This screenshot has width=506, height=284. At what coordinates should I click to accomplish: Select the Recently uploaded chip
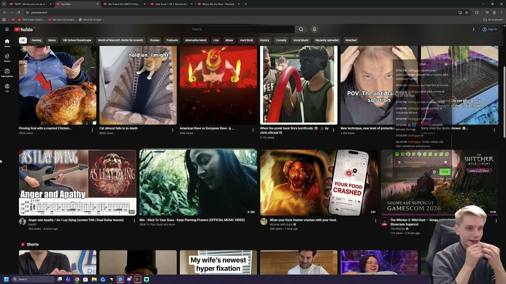click(x=327, y=40)
